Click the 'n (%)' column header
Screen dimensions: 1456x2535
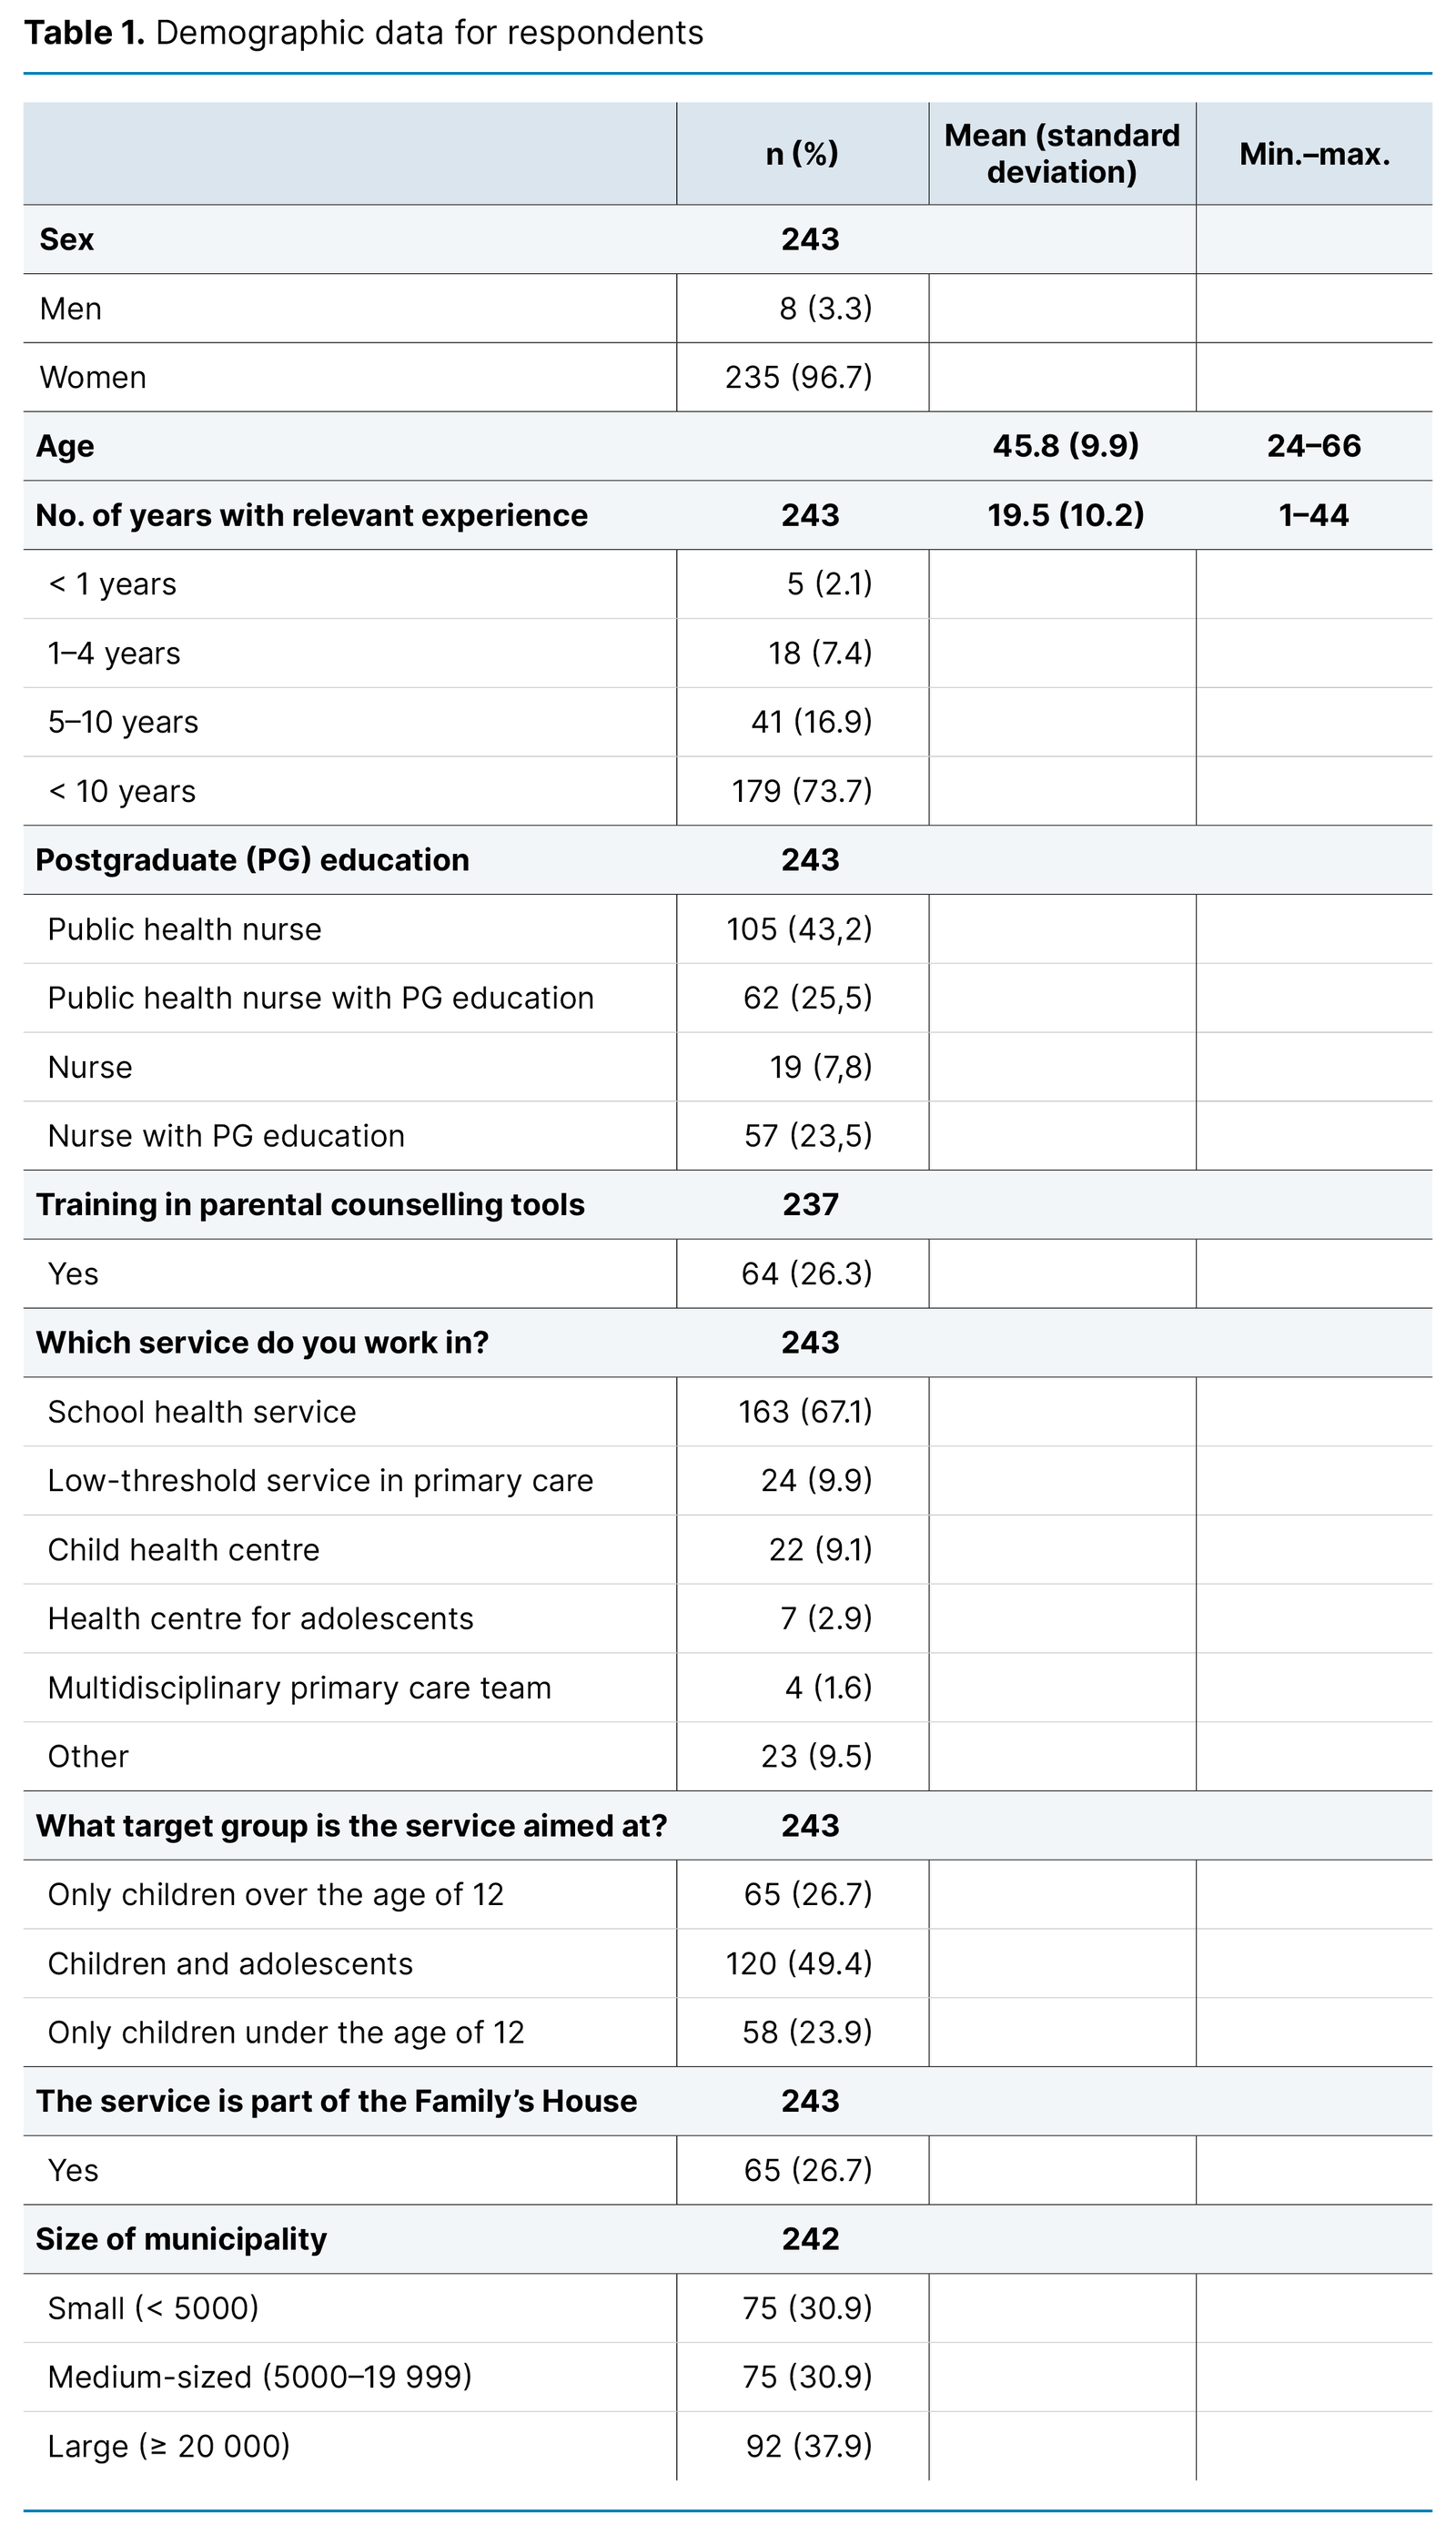pos(802,154)
